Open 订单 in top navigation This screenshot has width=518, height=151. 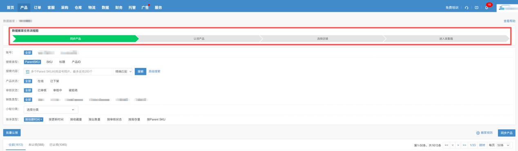pos(37,8)
